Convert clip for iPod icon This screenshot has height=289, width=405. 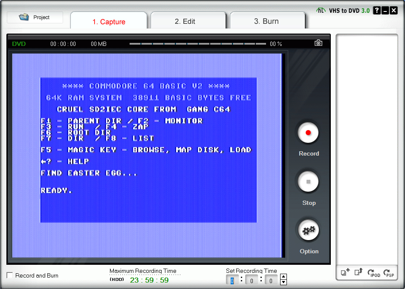373,273
